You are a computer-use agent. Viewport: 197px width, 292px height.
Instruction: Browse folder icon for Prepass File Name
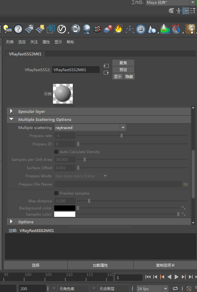(x=186, y=184)
